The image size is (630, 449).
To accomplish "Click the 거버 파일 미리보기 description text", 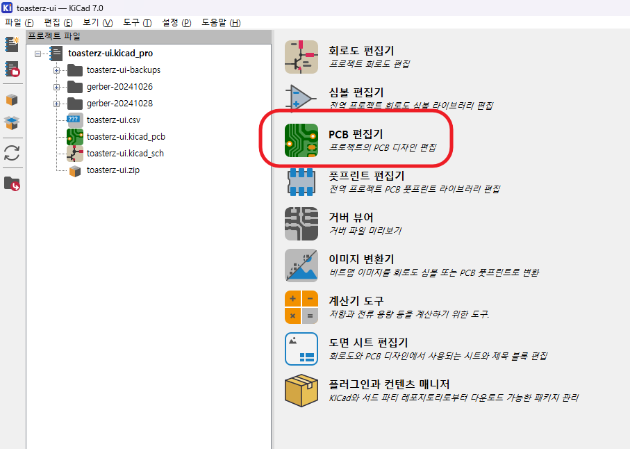I will [x=365, y=231].
